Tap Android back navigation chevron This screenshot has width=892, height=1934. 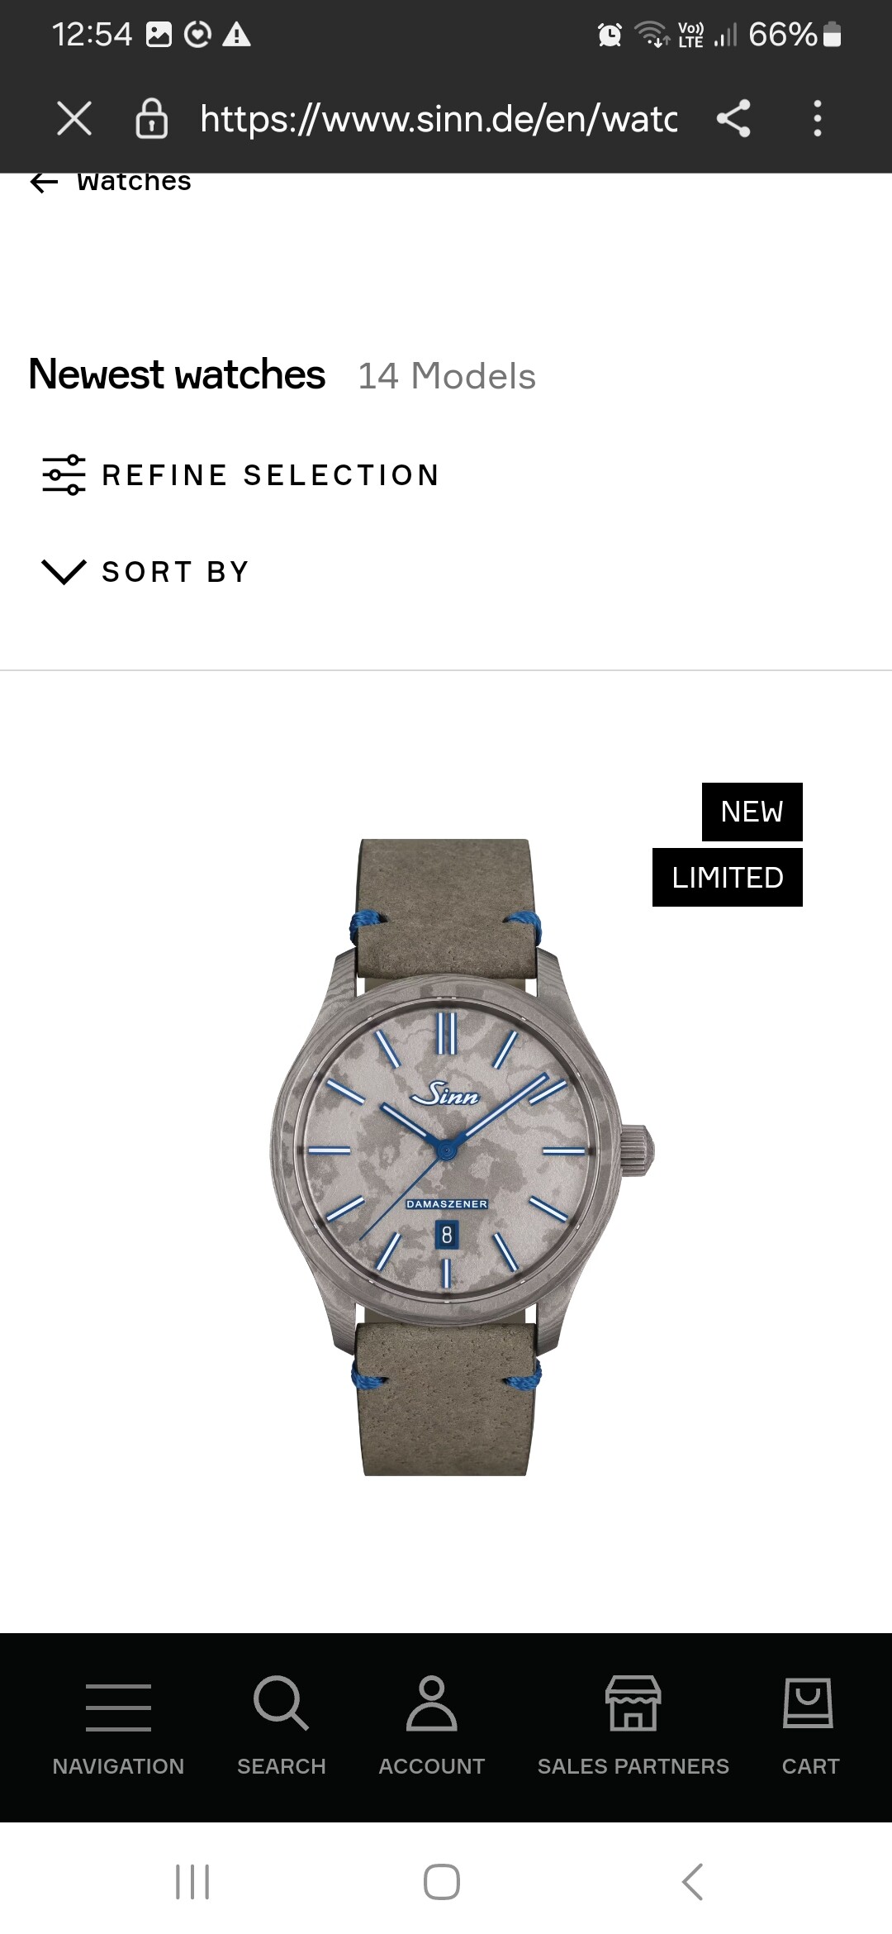(693, 1882)
